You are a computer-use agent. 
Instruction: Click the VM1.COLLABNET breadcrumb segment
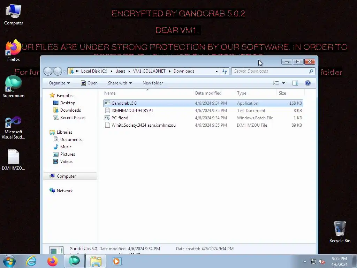click(149, 71)
